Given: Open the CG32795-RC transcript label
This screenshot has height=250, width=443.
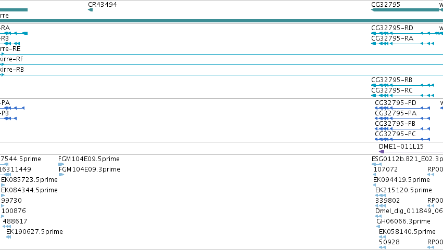Looking at the screenshot, I should coord(392,90).
